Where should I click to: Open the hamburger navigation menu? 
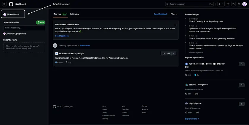point(4,4)
